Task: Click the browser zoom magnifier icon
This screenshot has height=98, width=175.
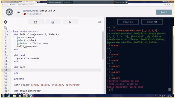Action: click(165, 5)
